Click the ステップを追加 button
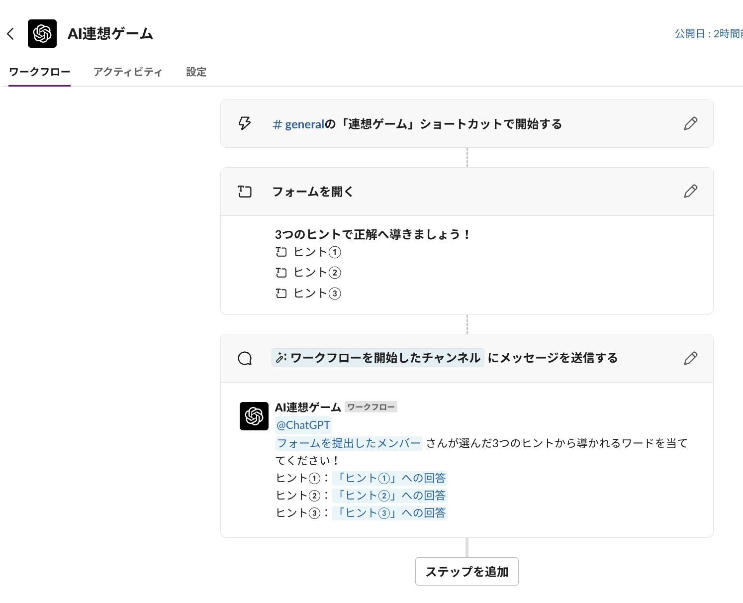The width and height of the screenshot is (743, 603). 466,572
